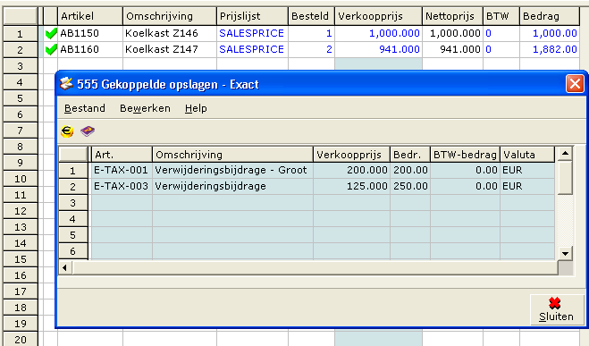
Task: Click the Exact app icon in title bar
Action: coord(66,84)
